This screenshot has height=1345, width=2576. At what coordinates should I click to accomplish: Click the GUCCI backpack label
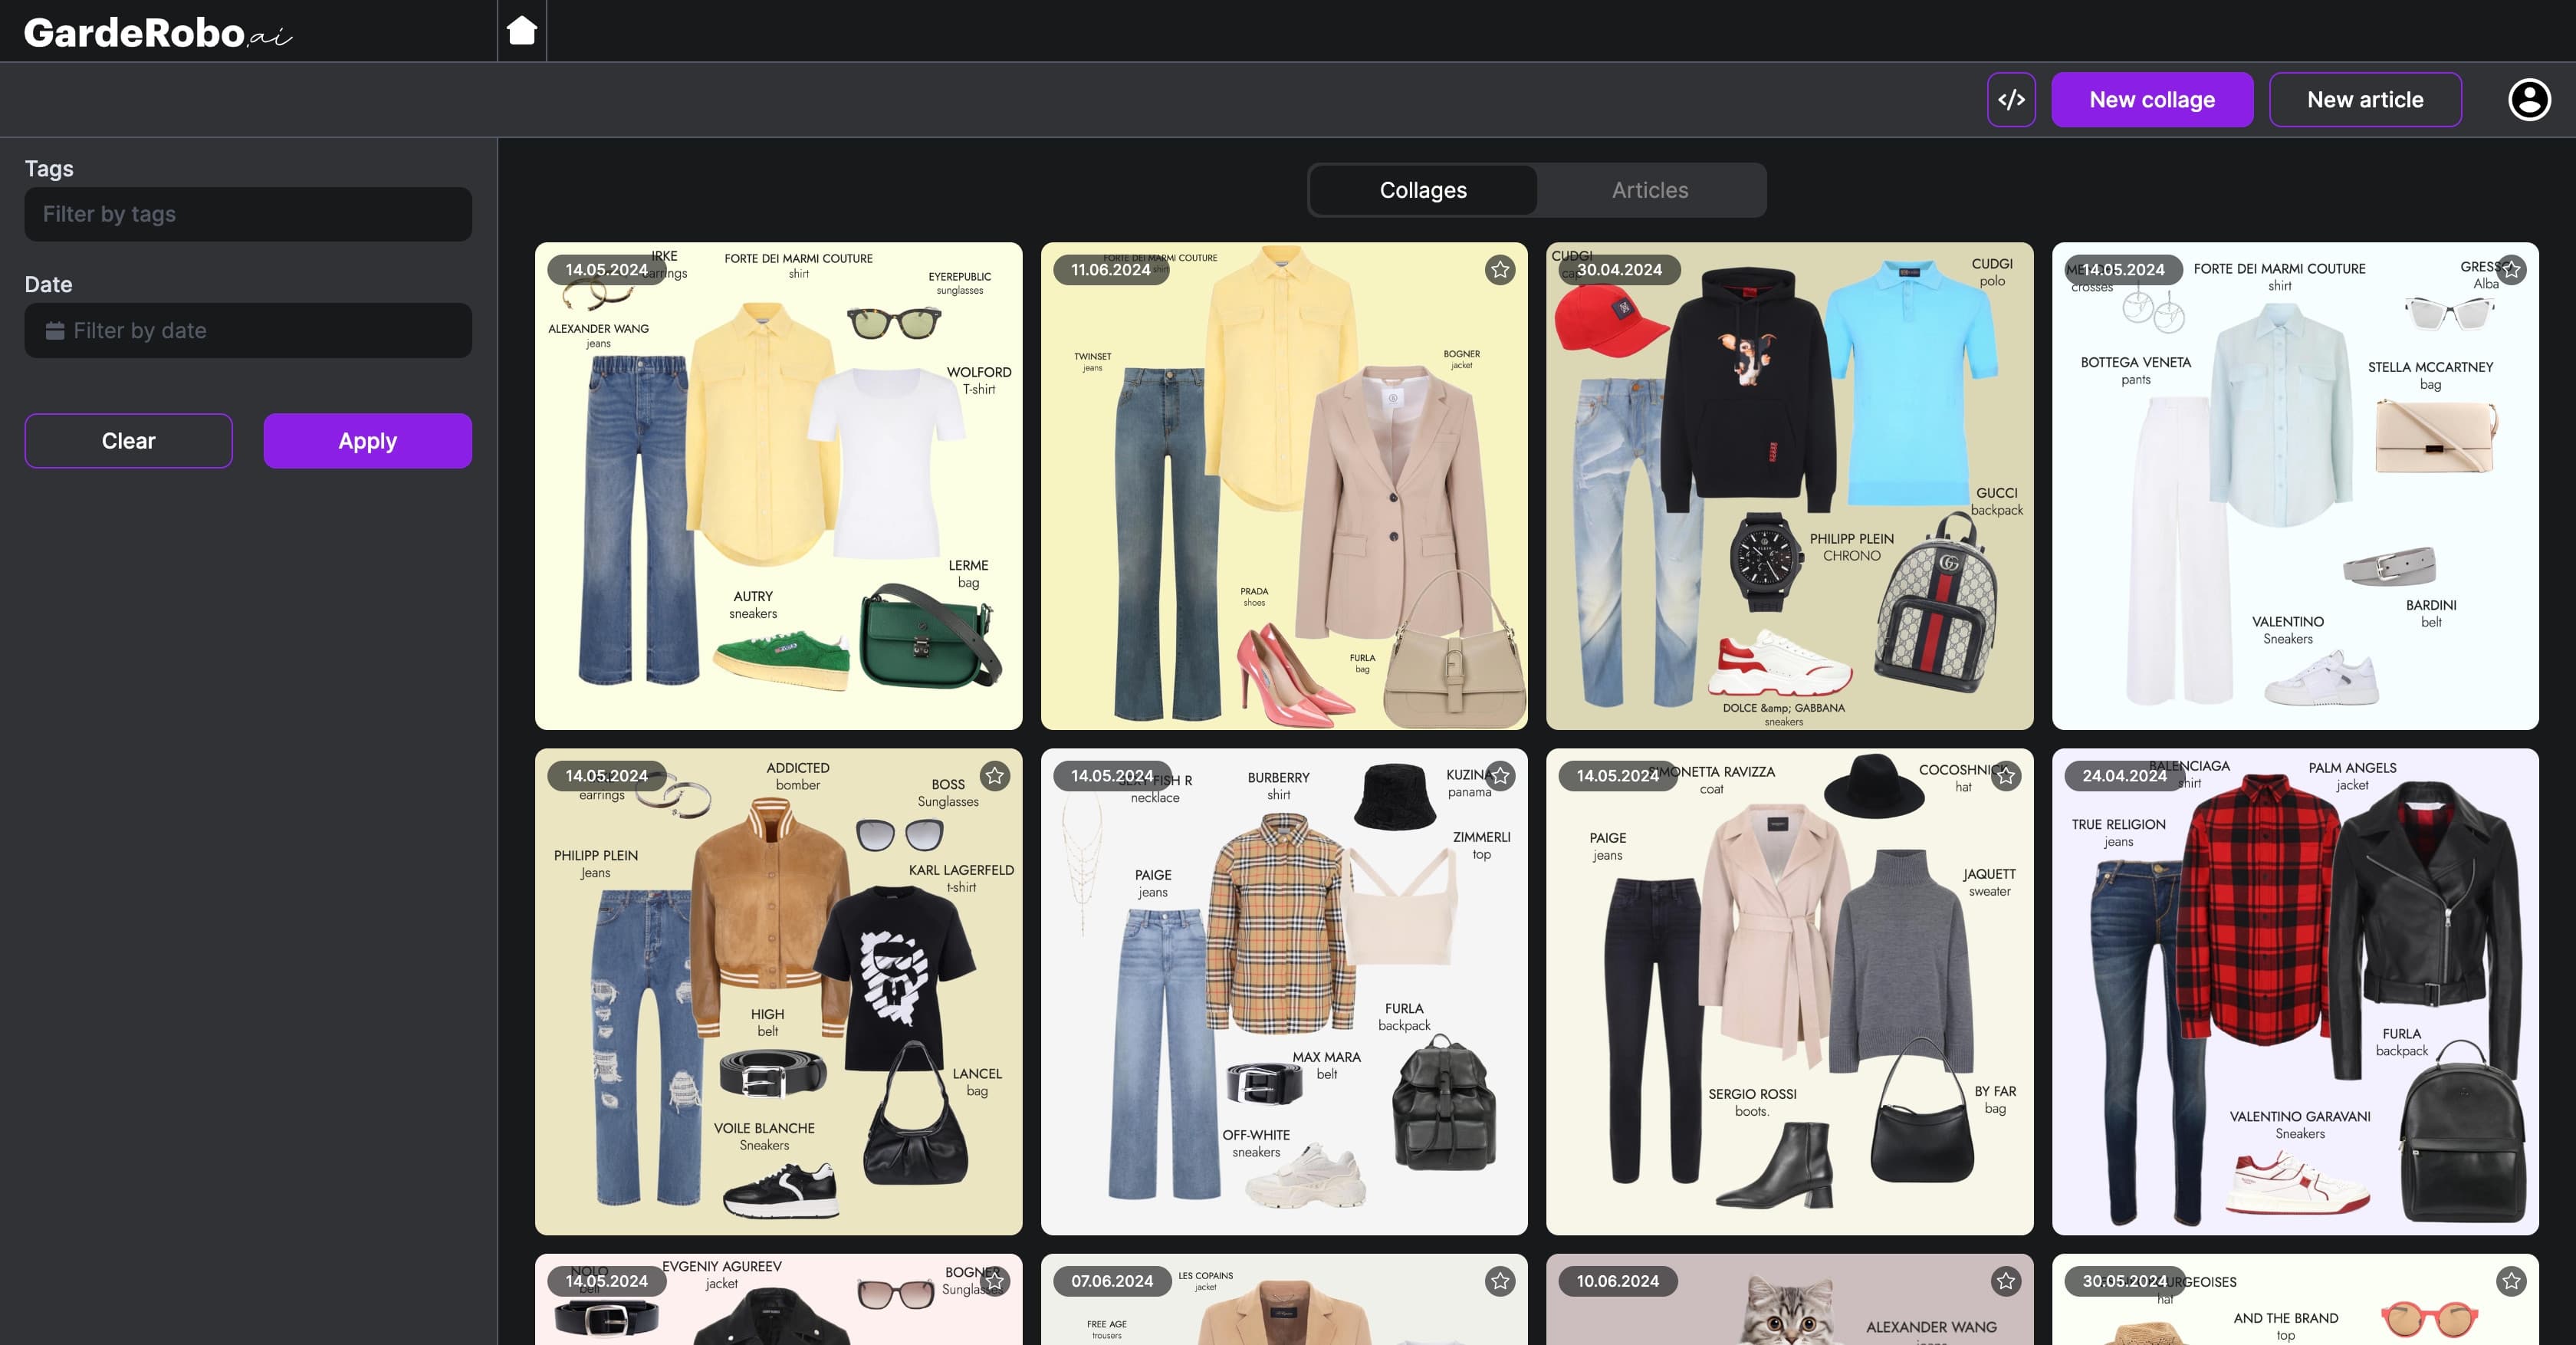[1996, 501]
